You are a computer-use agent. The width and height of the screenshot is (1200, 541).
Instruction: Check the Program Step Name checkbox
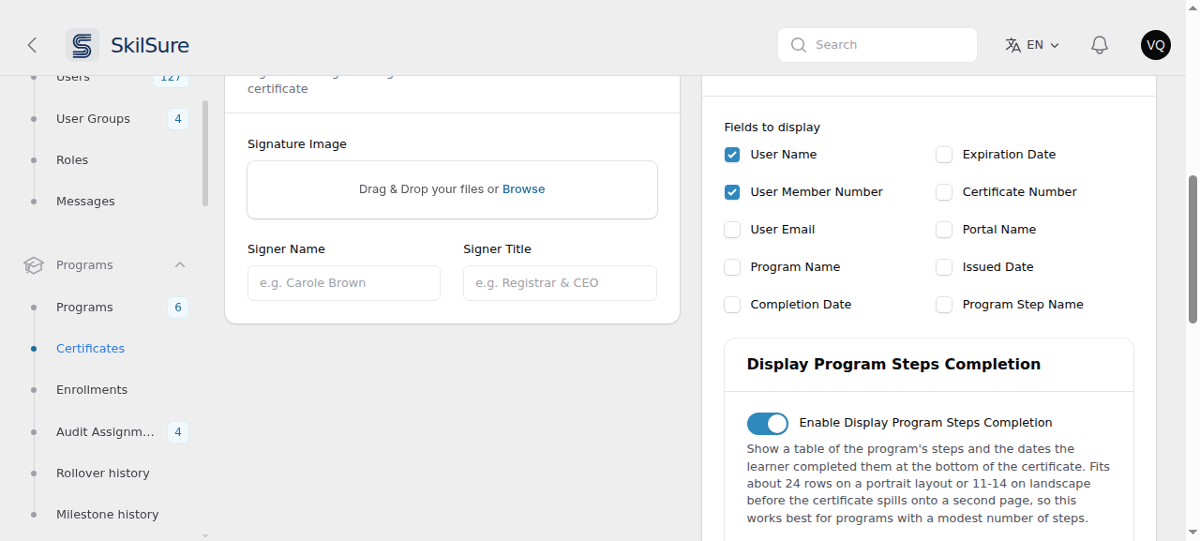coord(944,305)
